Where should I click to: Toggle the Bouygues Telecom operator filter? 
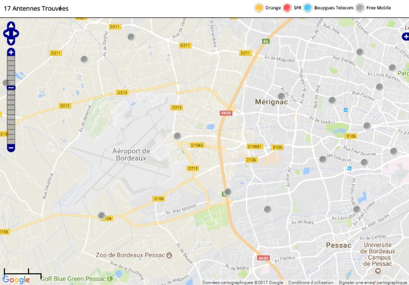pyautogui.click(x=328, y=8)
